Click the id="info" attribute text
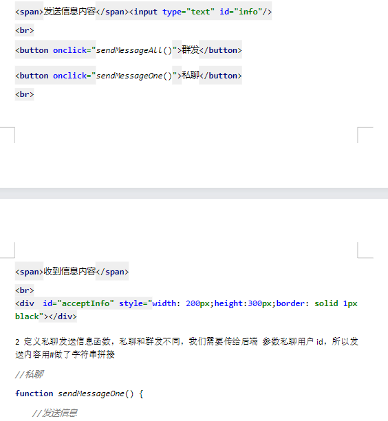The image size is (388, 421). [x=241, y=12]
